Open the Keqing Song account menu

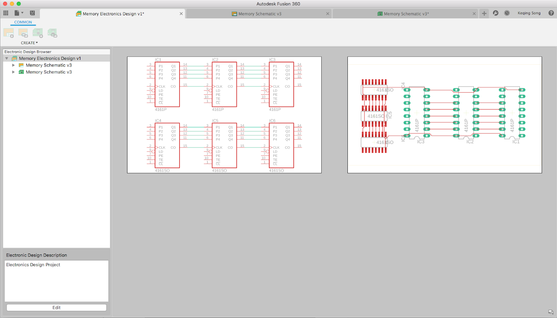(529, 13)
